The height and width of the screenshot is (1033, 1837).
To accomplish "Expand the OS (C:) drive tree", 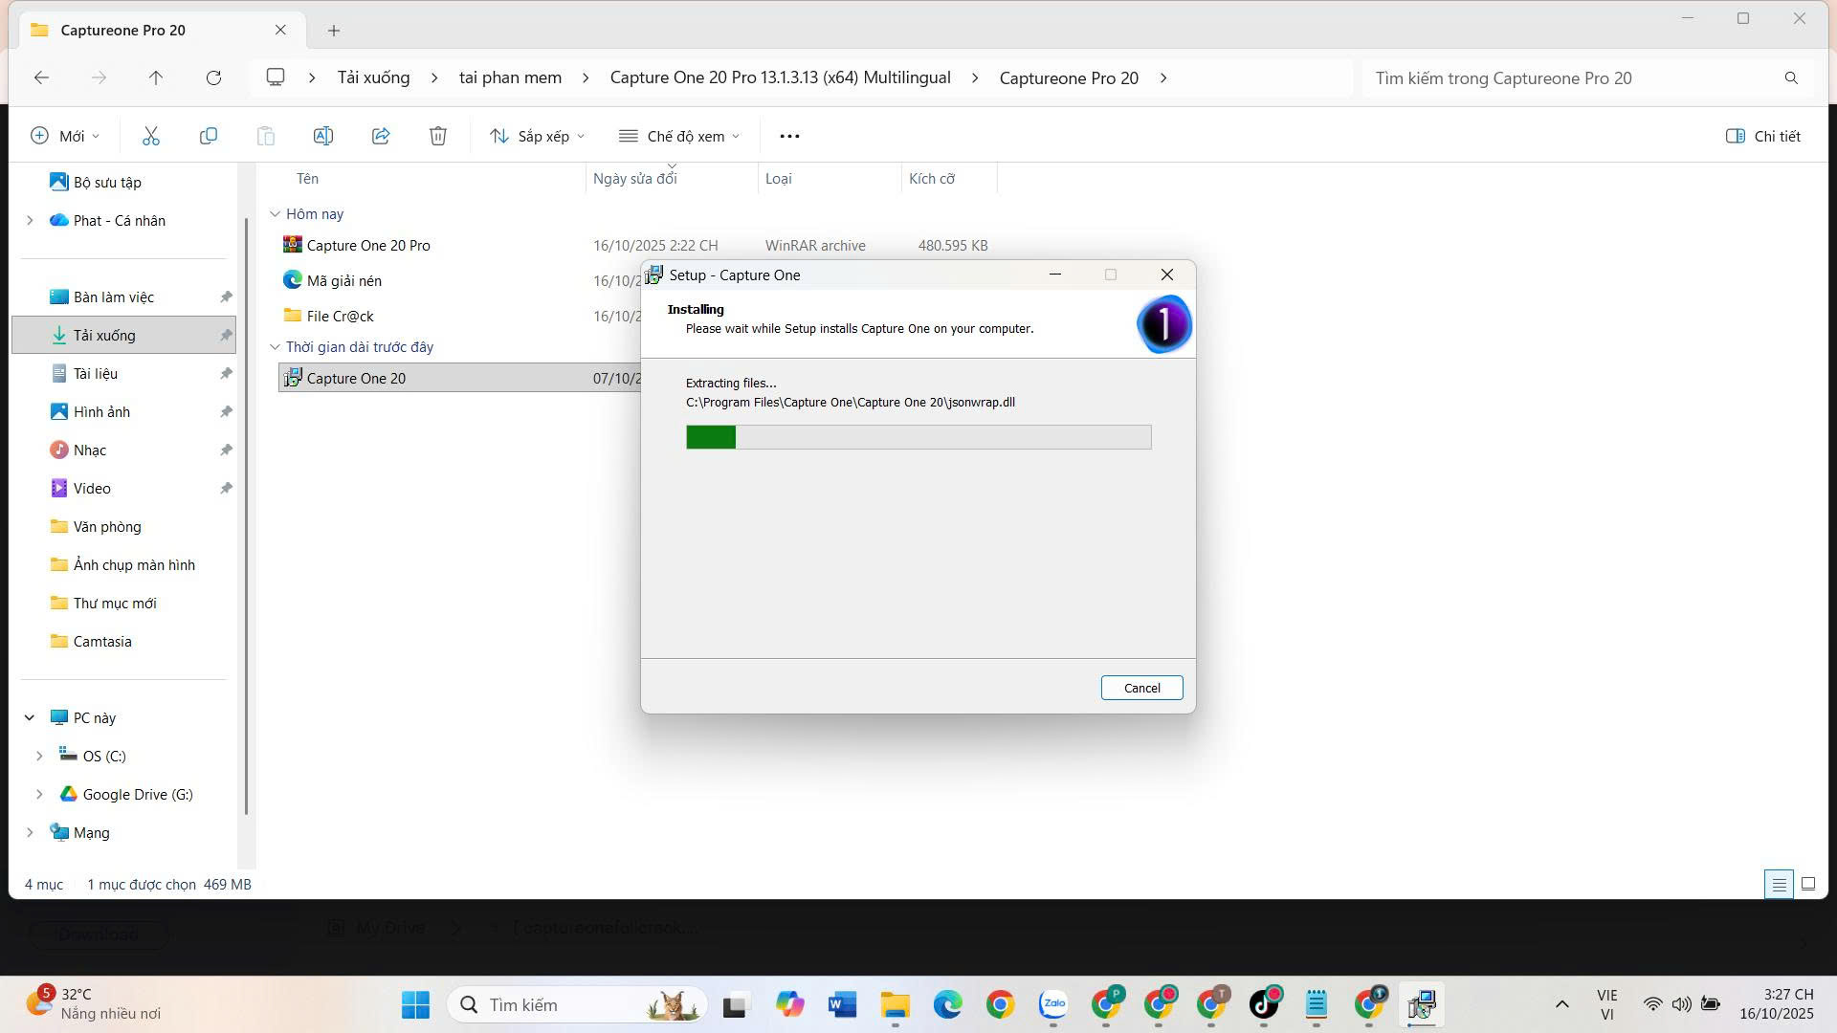I will [39, 756].
